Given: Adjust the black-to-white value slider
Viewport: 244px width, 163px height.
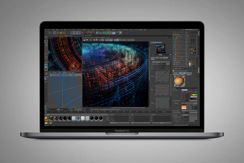Looking at the screenshot, I should click(194, 99).
